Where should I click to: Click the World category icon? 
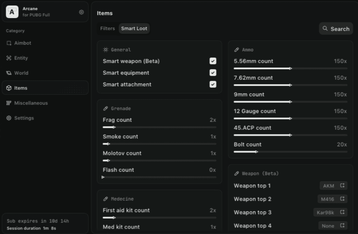point(9,73)
